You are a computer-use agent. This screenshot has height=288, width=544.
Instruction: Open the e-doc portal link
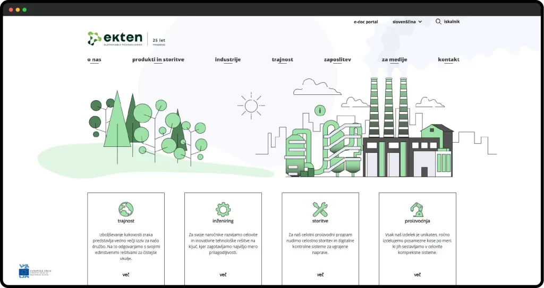[x=365, y=22]
